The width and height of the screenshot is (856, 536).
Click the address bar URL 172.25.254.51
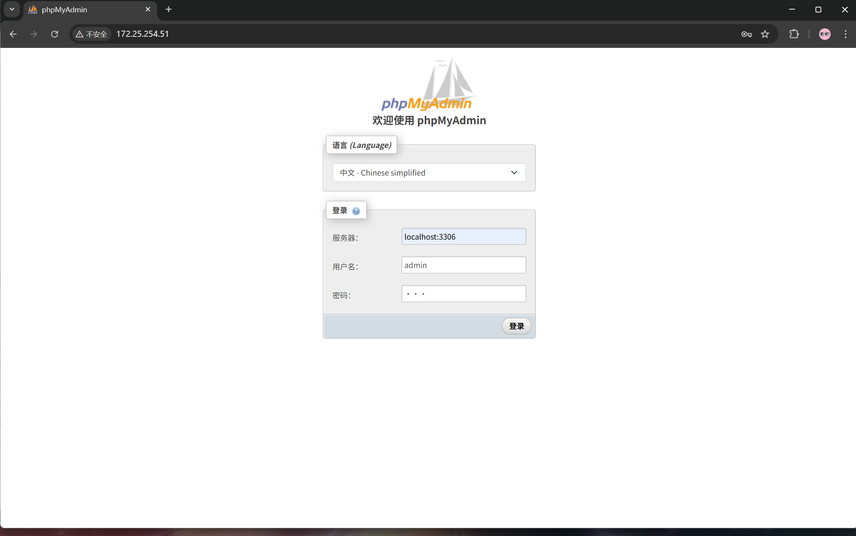[x=142, y=34]
